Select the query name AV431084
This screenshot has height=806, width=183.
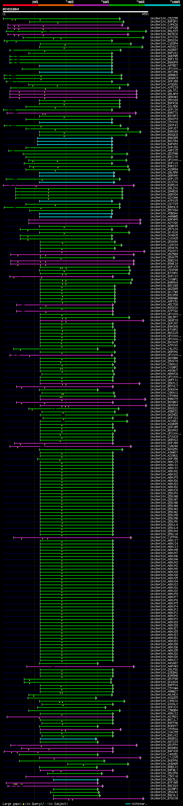(11, 9)
